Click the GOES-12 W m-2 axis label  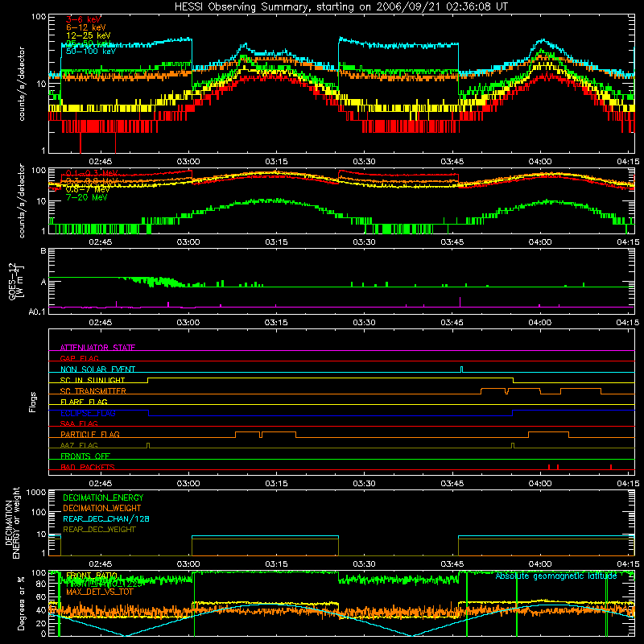click(x=16, y=281)
